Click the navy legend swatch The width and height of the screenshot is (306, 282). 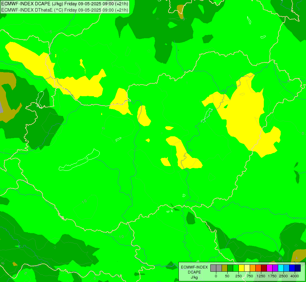tap(298, 268)
